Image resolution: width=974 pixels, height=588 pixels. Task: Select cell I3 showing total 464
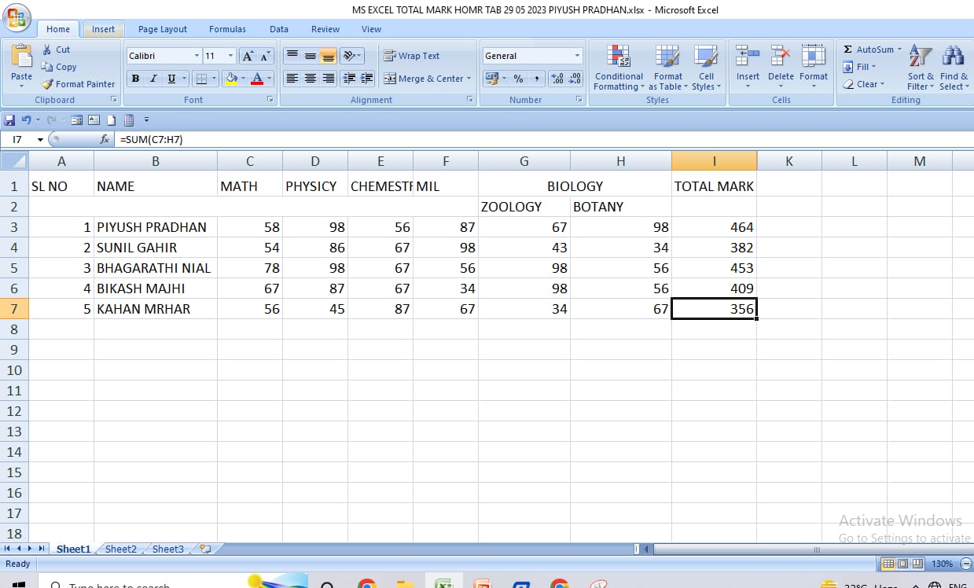[x=714, y=227]
